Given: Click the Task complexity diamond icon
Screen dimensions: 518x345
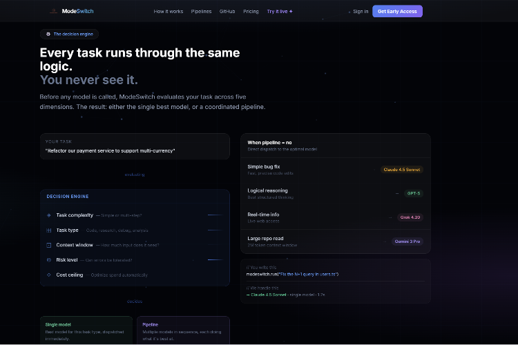Looking at the screenshot, I should point(49,215).
